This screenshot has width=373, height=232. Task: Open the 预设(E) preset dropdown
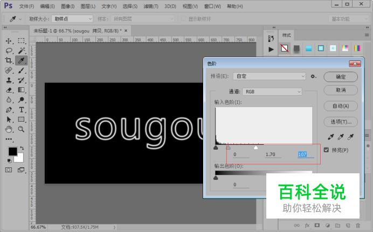(270, 76)
